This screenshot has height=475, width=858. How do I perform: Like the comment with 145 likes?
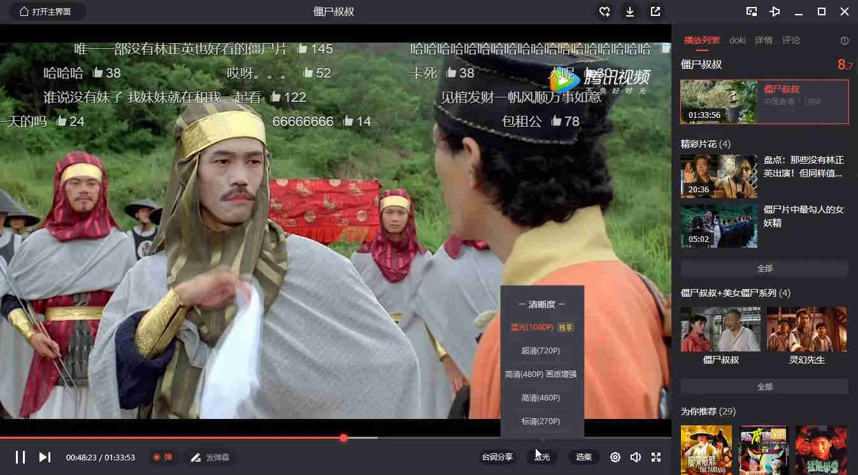[302, 48]
